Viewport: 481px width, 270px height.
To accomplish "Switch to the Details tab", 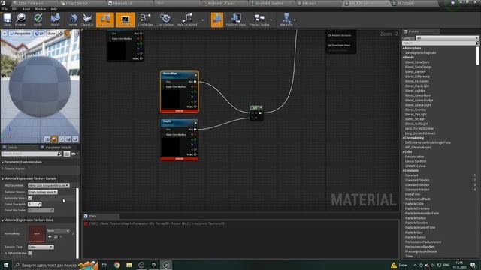I will (12, 148).
